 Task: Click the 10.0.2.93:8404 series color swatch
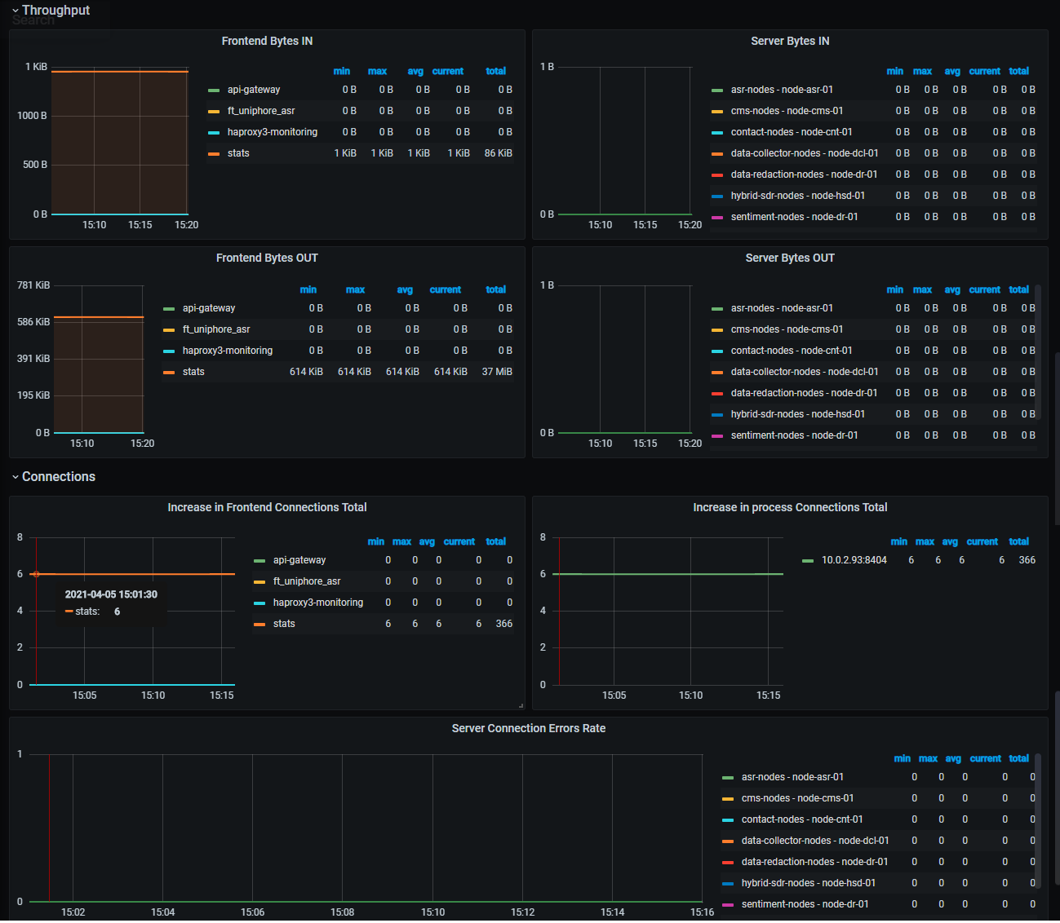[x=808, y=561]
